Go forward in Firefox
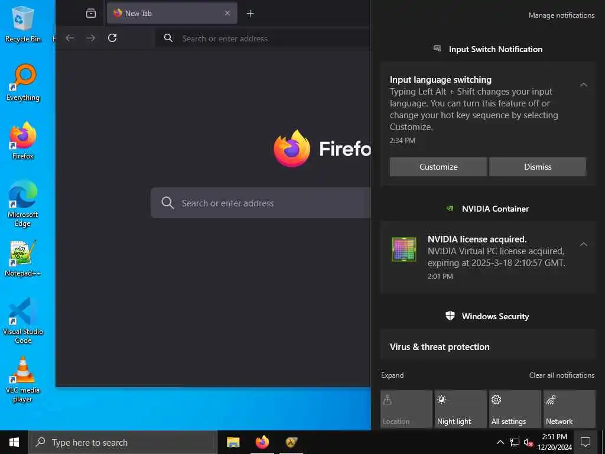This screenshot has width=605, height=454. coord(90,38)
